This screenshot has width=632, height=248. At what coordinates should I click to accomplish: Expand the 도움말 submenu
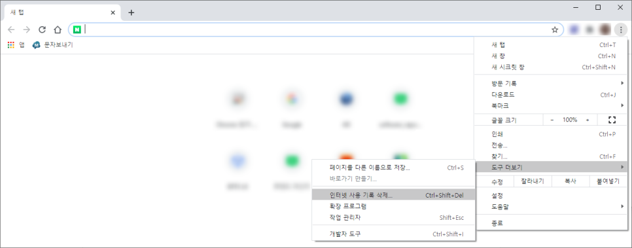coord(551,207)
